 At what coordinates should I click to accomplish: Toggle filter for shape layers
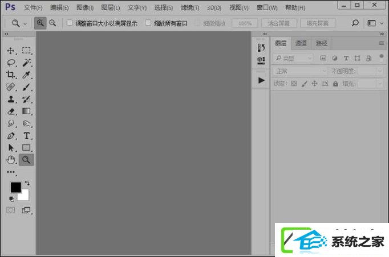click(x=357, y=58)
